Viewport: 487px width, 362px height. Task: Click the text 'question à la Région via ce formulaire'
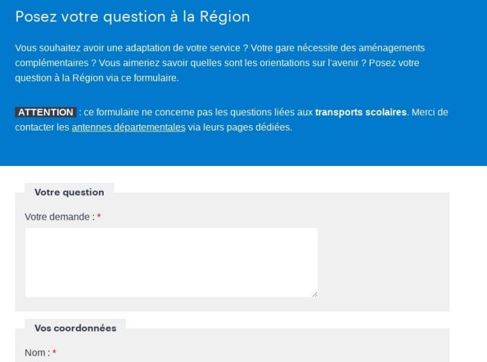pos(97,78)
